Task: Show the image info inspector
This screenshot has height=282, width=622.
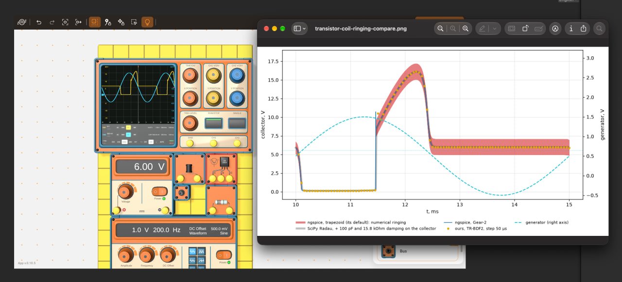Action: click(571, 29)
